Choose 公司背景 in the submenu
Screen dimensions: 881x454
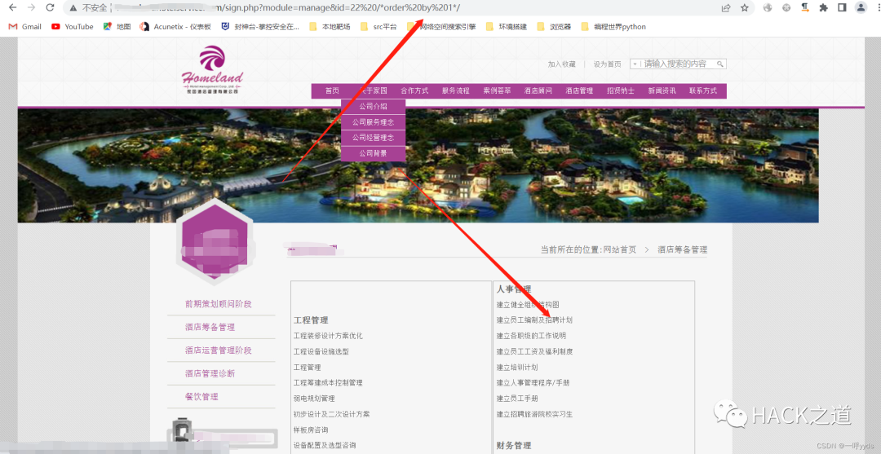[x=373, y=153]
